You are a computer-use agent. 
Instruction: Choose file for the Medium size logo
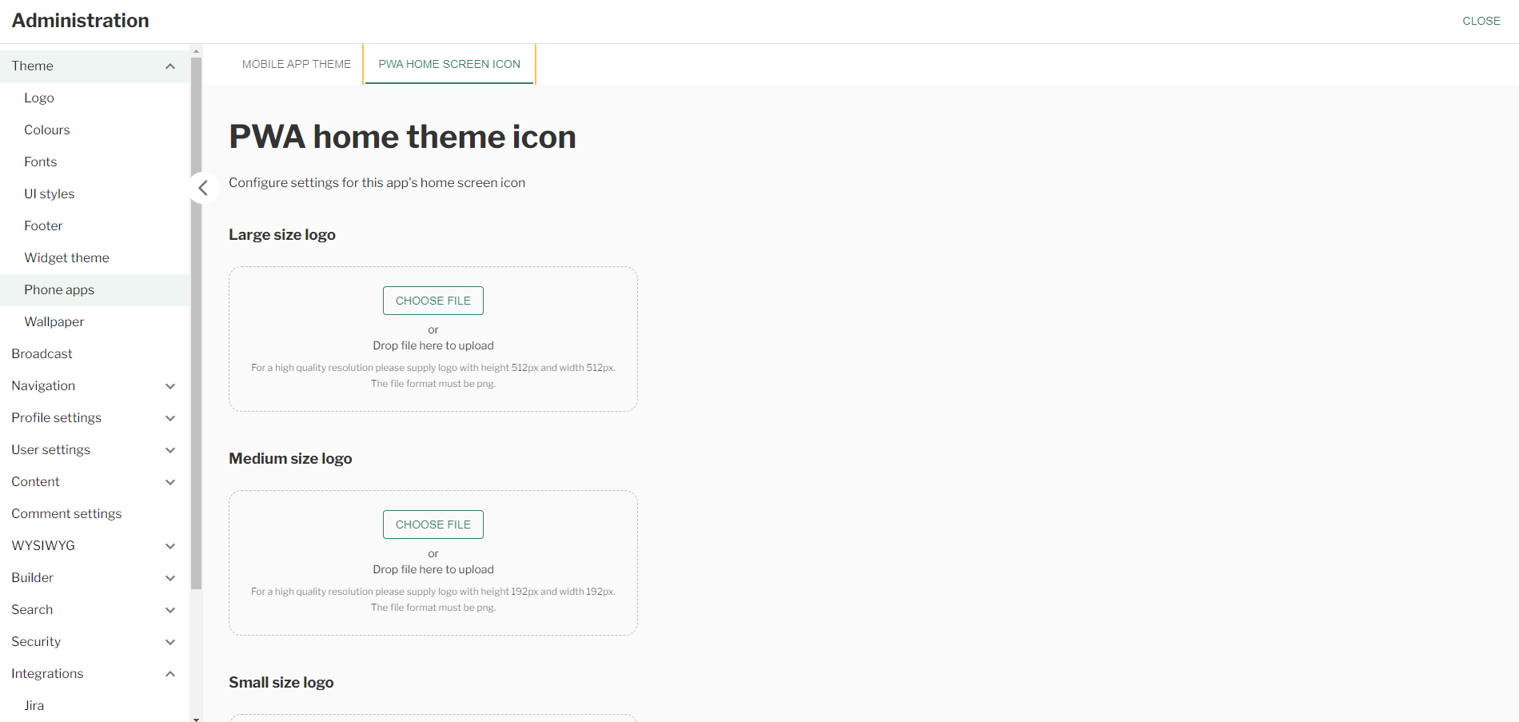pyautogui.click(x=433, y=525)
